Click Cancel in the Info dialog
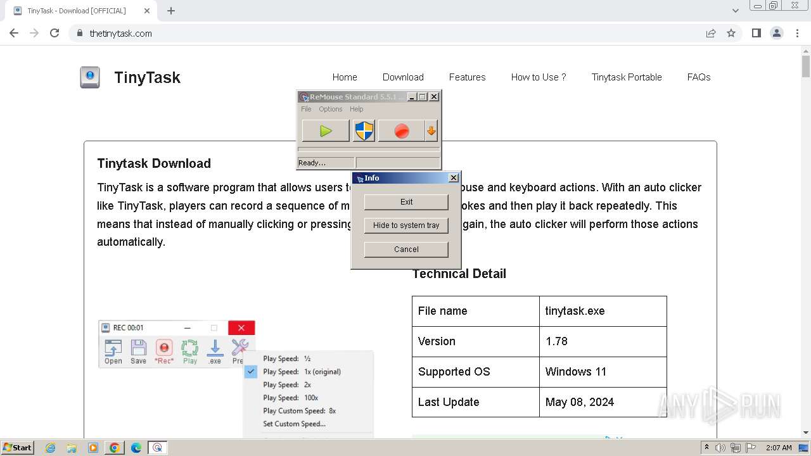The width and height of the screenshot is (811, 456). tap(406, 250)
